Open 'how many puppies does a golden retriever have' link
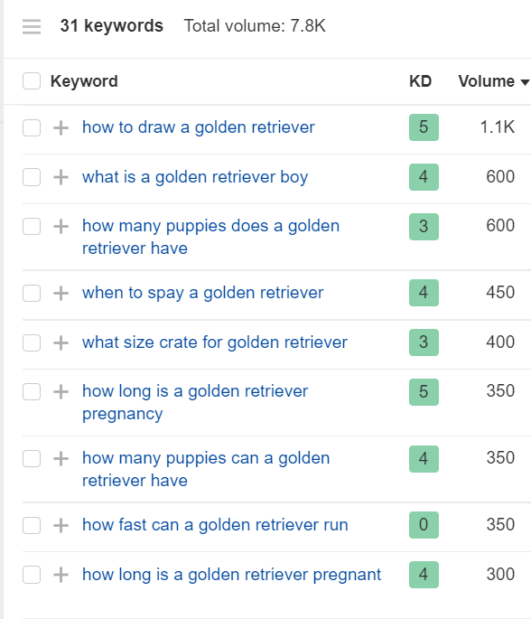 click(210, 237)
